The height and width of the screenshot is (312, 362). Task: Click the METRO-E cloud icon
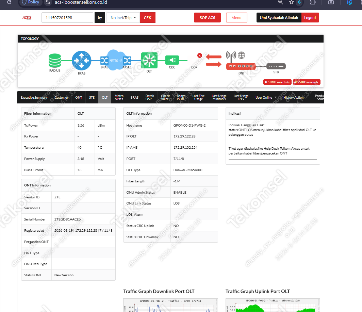pyautogui.click(x=116, y=60)
